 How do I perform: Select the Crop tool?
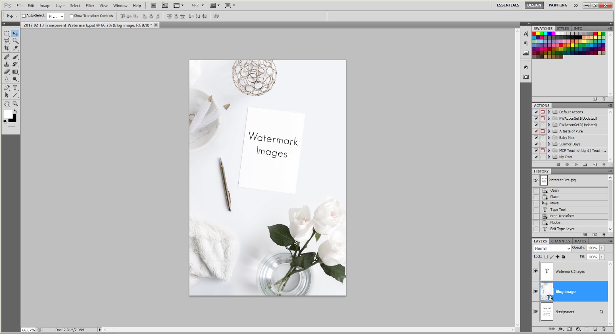[7, 48]
